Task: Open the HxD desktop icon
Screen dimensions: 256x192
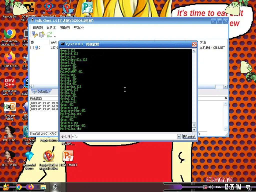Action: 10,111
